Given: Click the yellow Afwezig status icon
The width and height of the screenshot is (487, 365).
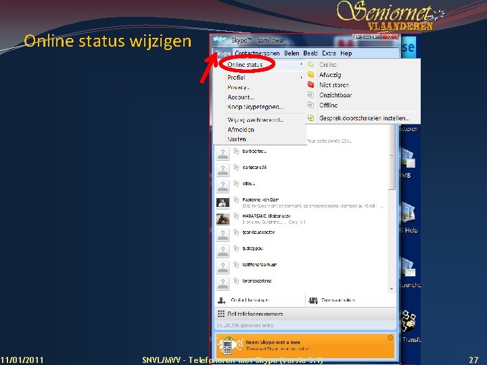Looking at the screenshot, I should click(x=310, y=74).
